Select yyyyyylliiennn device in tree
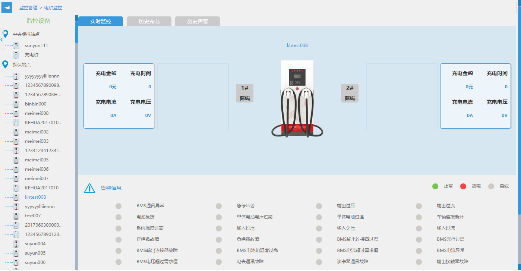 (40, 207)
